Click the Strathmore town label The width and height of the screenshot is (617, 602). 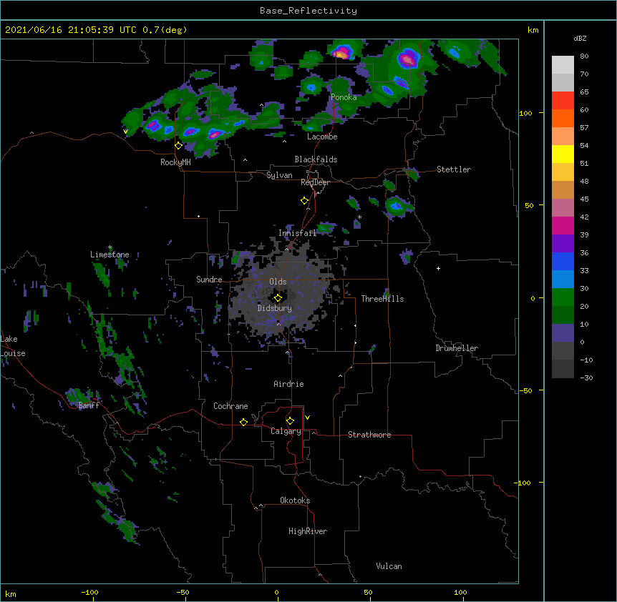point(369,435)
